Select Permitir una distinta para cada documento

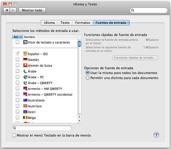pyautogui.click(x=88, y=78)
